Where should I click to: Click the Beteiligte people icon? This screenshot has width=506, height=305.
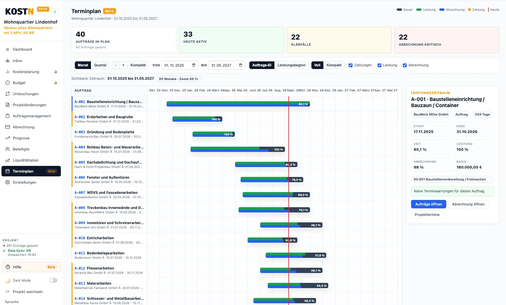coord(8,149)
